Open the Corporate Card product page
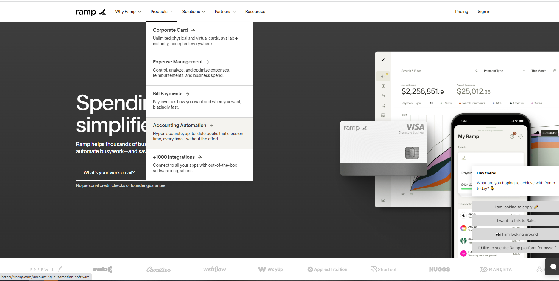 pos(199,38)
